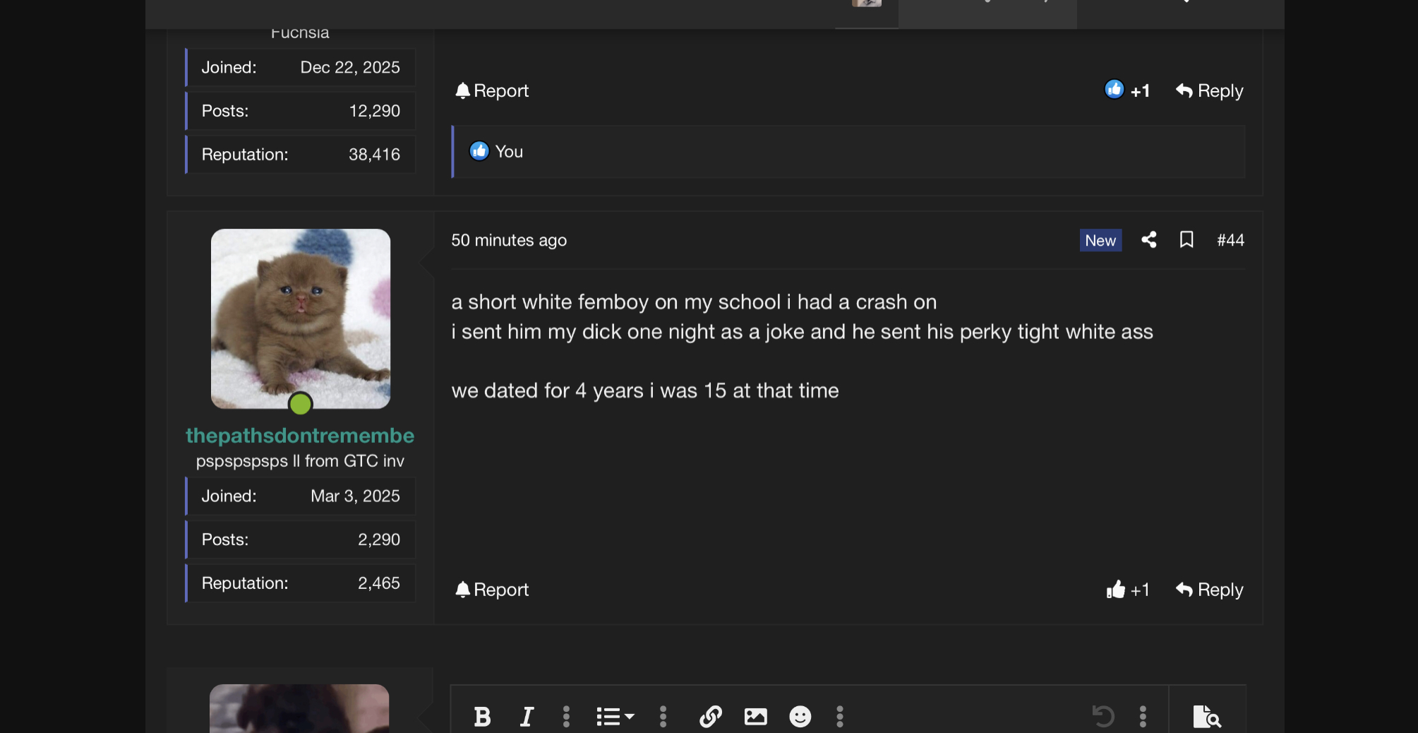Click the blue like icon beside 'You'

coord(479,151)
